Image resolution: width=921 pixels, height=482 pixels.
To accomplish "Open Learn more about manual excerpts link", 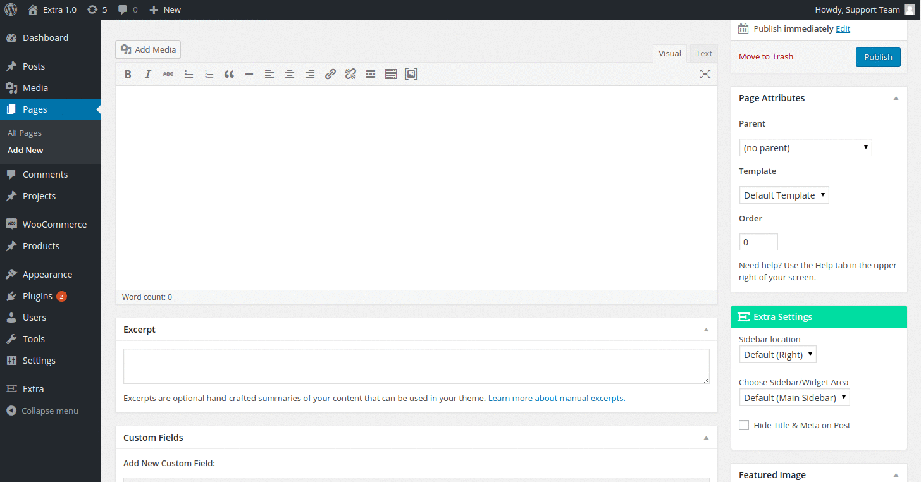I will [556, 398].
